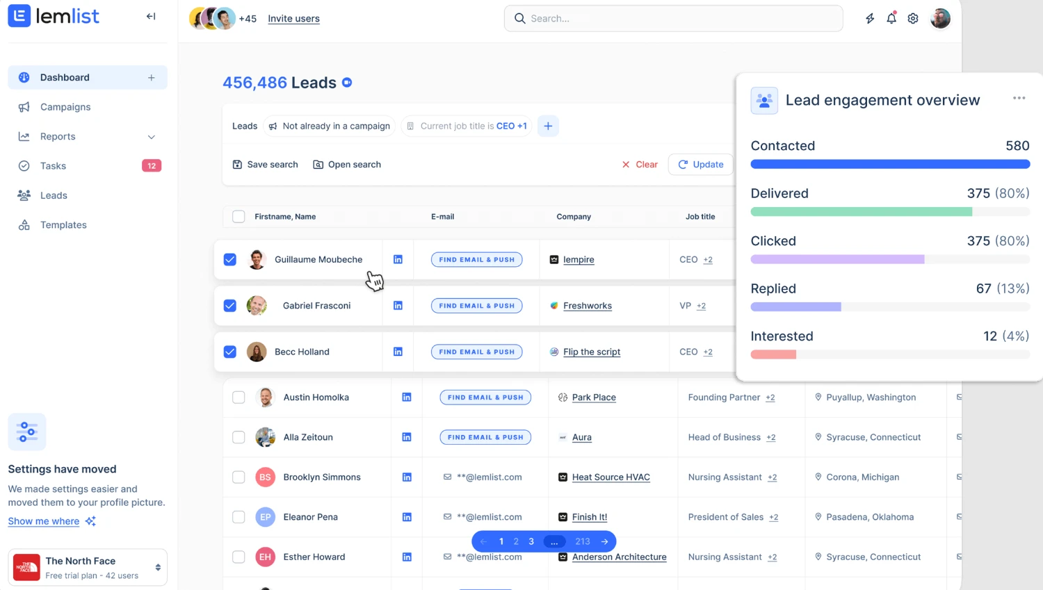The width and height of the screenshot is (1043, 590).
Task: Open the settings gear icon
Action: tap(913, 19)
